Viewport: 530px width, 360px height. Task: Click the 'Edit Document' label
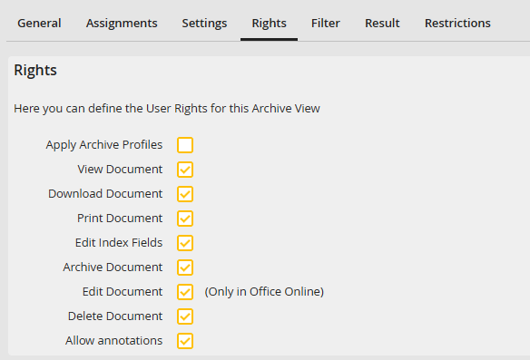(123, 292)
